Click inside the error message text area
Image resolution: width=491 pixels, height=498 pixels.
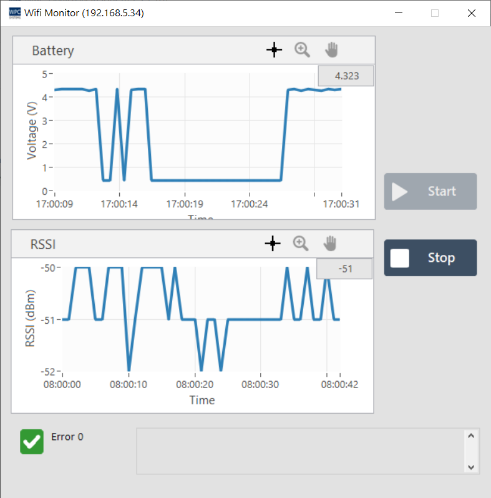click(299, 451)
